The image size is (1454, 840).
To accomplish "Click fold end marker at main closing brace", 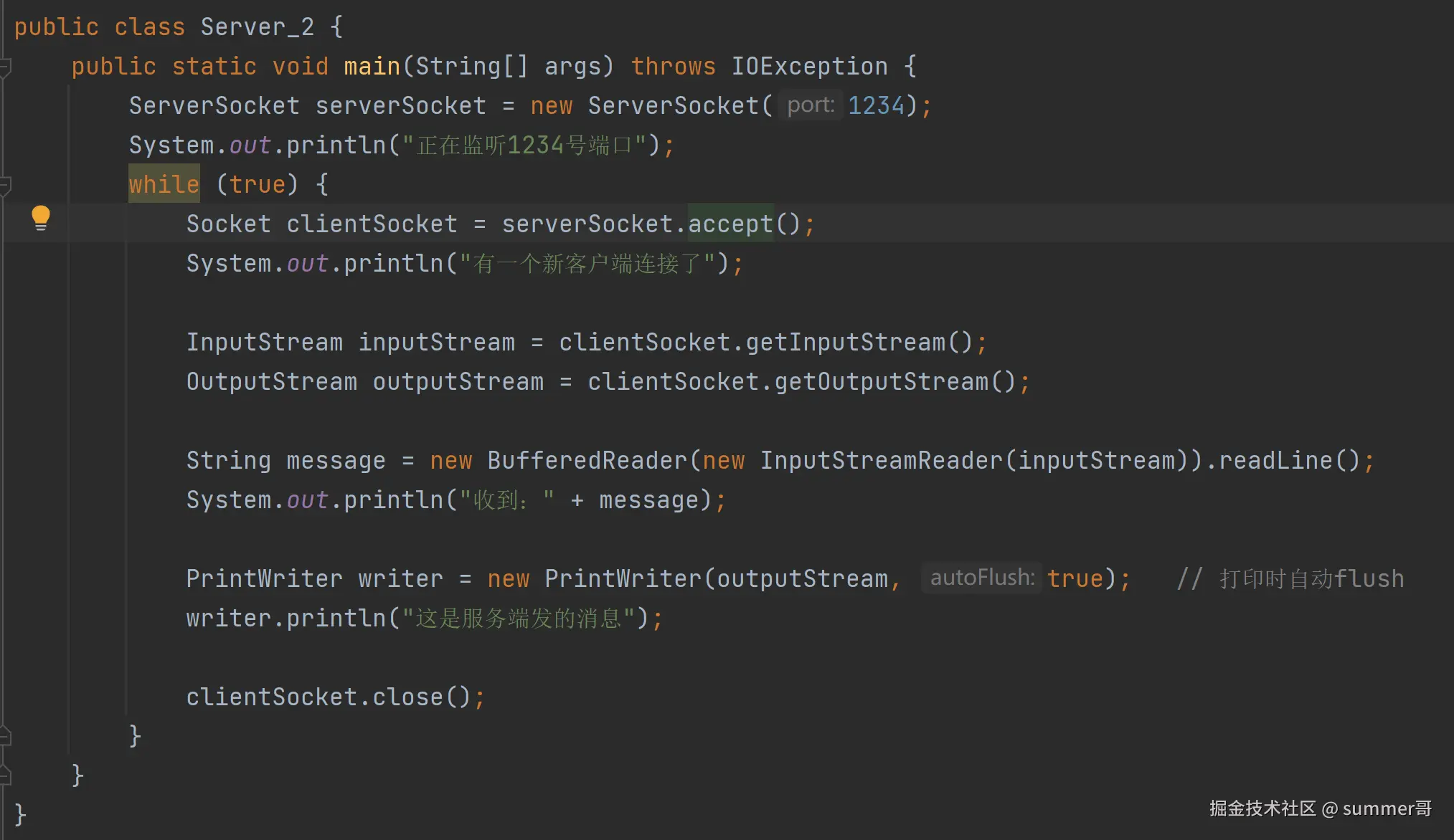I will click(x=5, y=775).
